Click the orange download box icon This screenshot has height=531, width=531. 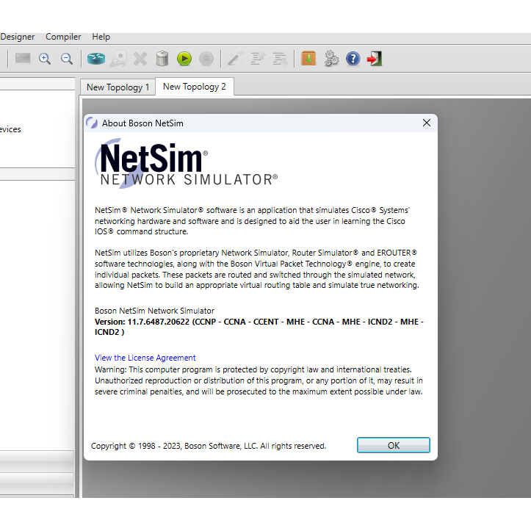coord(308,59)
